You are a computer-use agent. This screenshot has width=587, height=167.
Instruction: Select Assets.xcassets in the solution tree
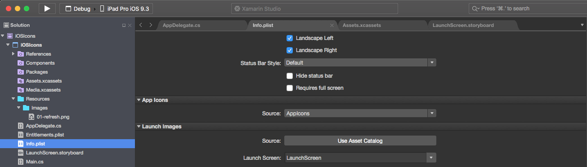coord(44,81)
